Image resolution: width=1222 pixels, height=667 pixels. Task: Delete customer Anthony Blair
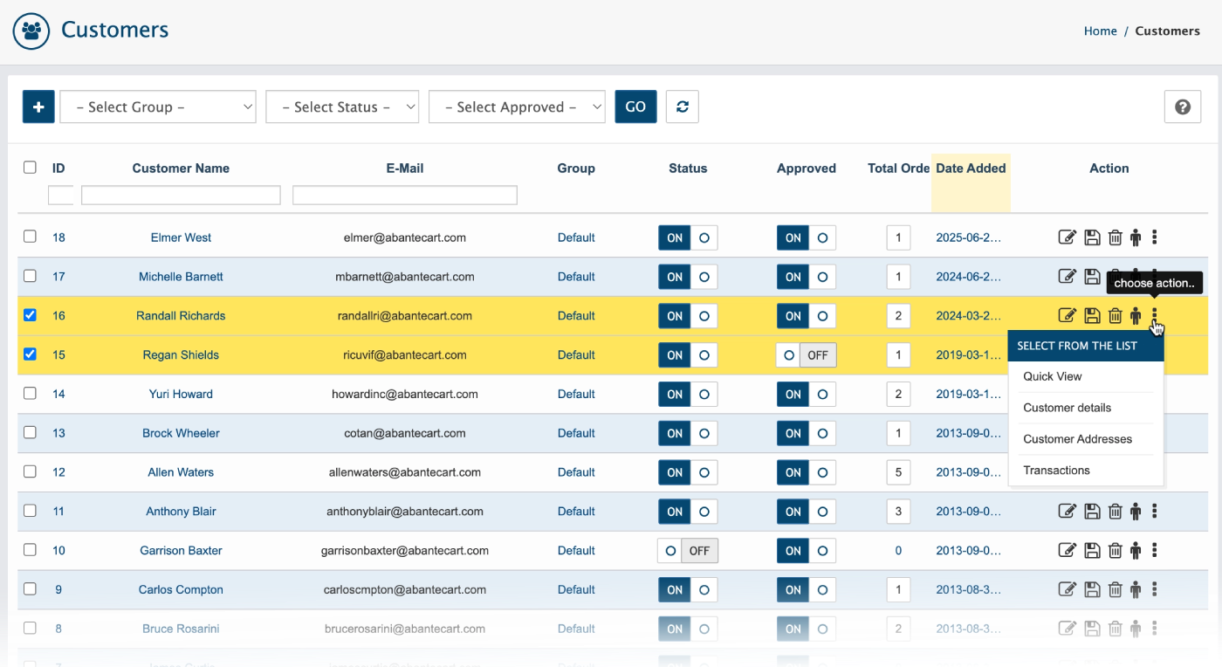coord(1115,512)
